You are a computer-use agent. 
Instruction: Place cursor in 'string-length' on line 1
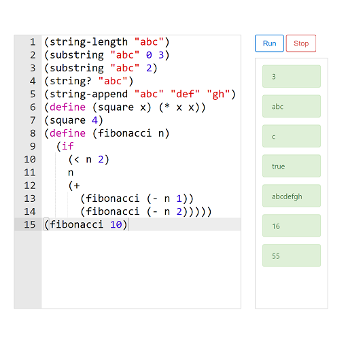(88, 42)
